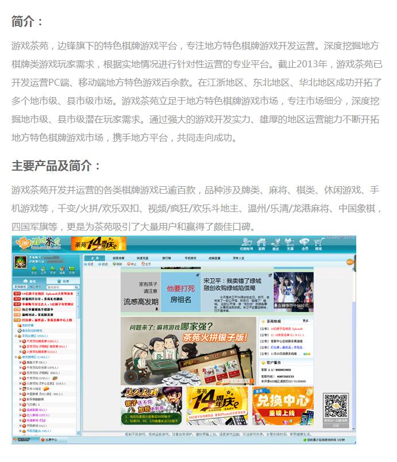Open the 达人麻将 promotional banner

pos(151,406)
